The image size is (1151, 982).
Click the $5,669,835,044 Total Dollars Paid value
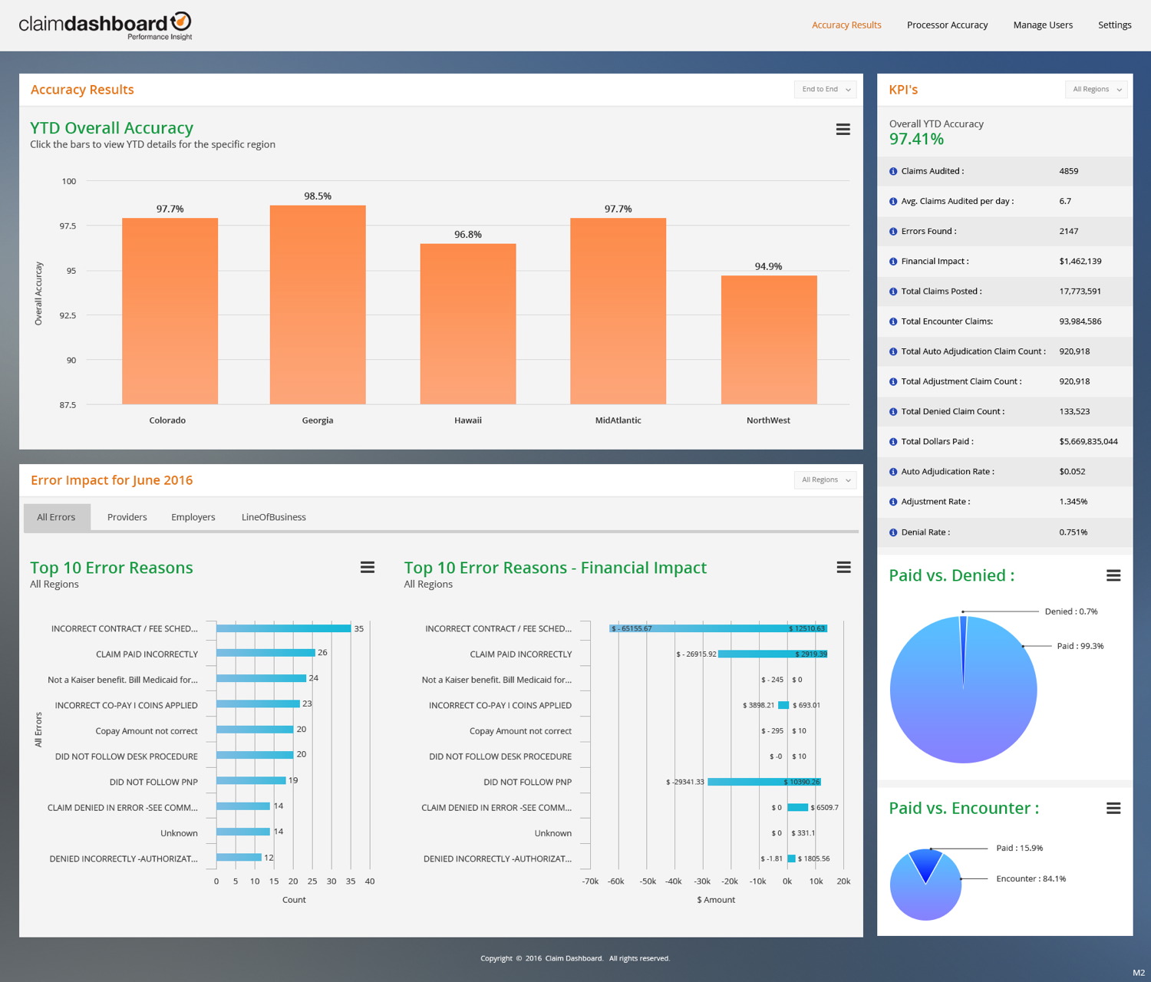[1088, 442]
